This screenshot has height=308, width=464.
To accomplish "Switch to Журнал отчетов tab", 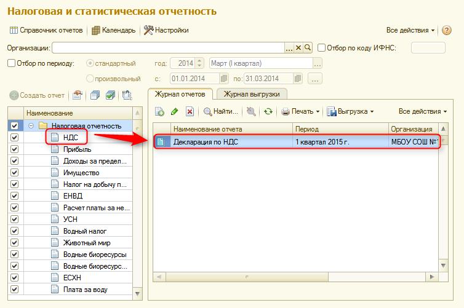I will [180, 94].
